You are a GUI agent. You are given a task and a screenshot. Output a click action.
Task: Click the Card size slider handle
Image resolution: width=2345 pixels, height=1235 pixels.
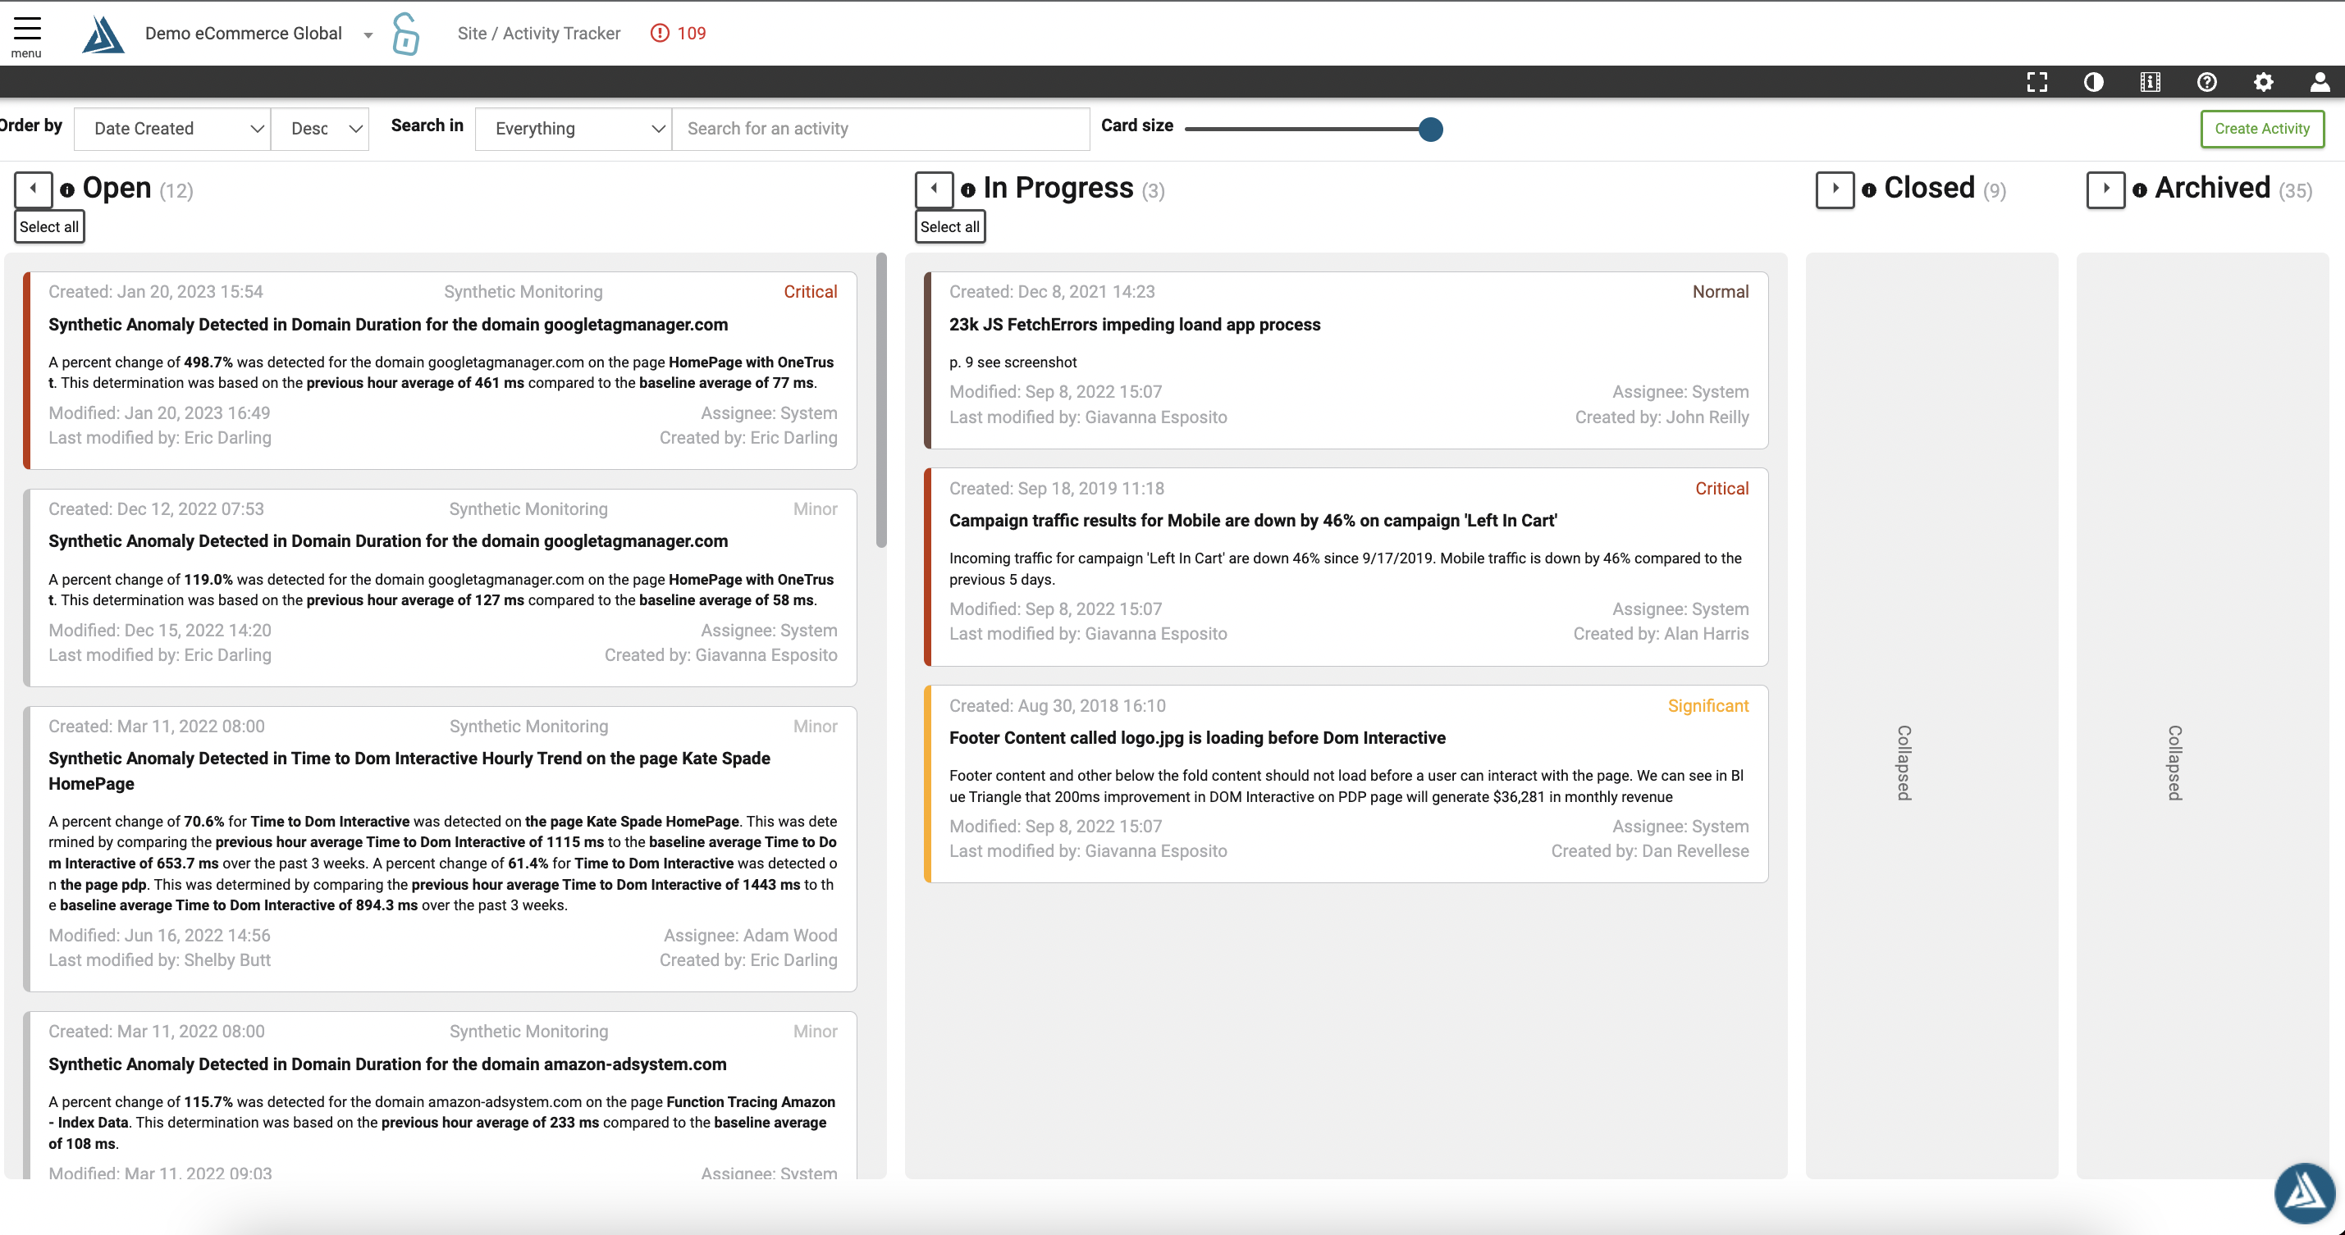1430,130
